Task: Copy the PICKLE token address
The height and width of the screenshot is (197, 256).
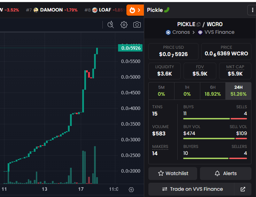Action: [199, 24]
